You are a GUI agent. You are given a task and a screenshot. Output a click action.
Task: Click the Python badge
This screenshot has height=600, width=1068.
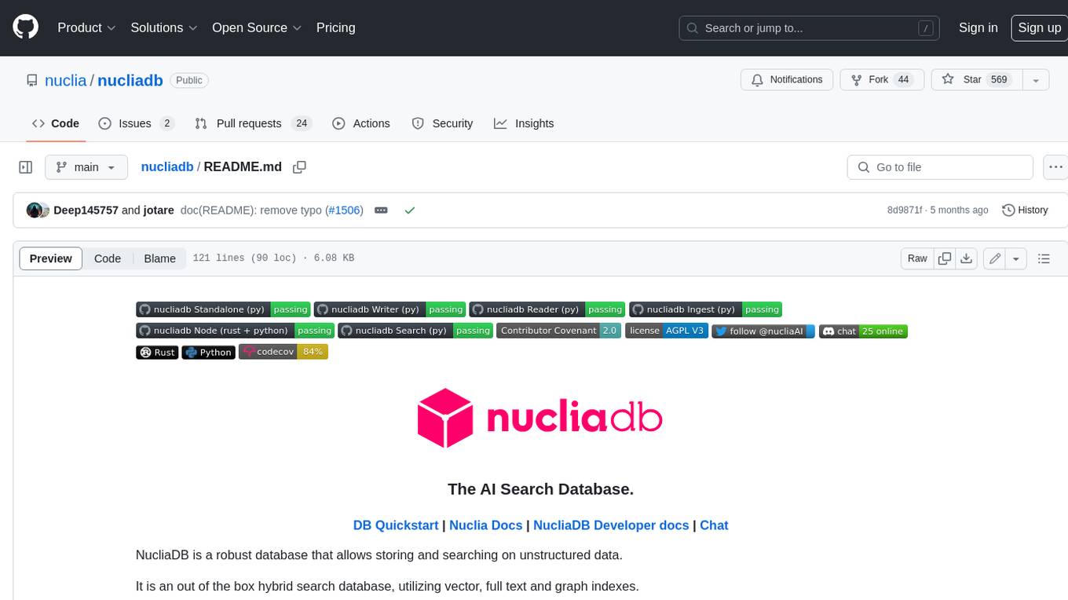point(208,352)
